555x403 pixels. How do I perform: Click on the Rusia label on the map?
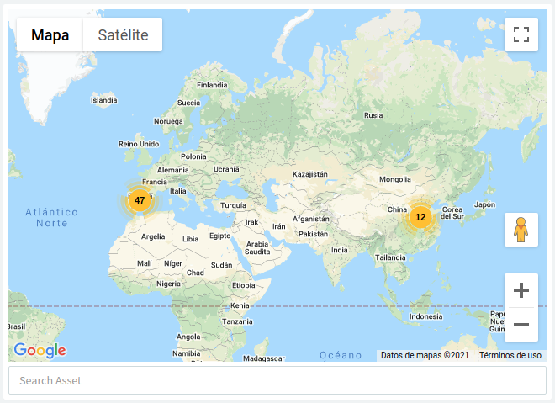coord(373,115)
